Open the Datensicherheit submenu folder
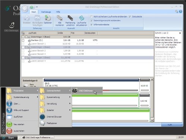This screenshot has width=186, height=140. pos(55,90)
